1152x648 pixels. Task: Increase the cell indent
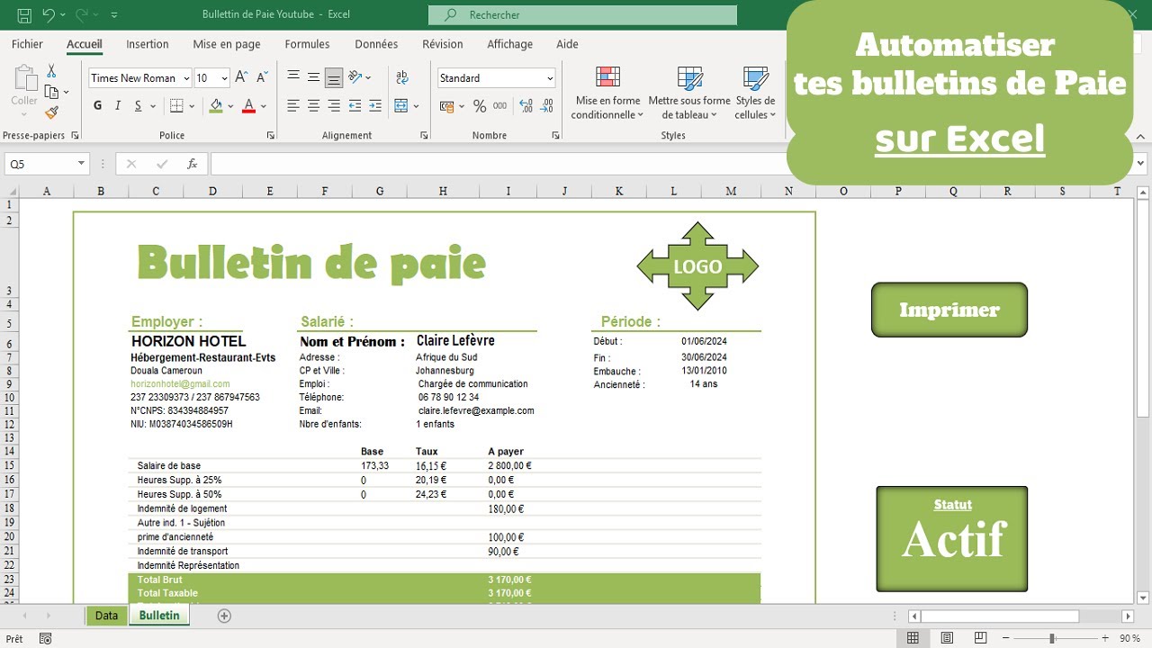[x=375, y=106]
